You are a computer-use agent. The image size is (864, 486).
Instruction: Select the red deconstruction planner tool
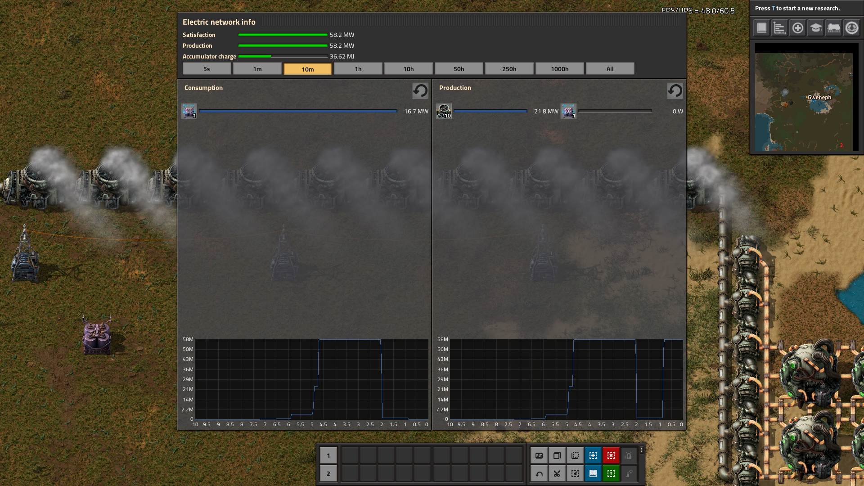click(611, 455)
